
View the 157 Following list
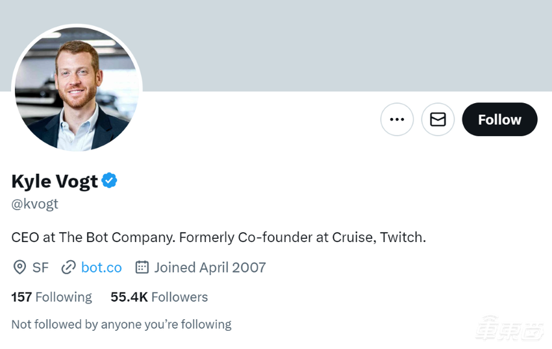pyautogui.click(x=52, y=297)
